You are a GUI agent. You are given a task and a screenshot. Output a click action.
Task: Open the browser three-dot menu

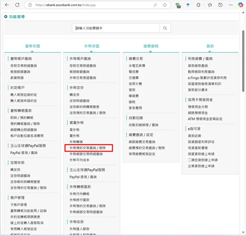231,5
